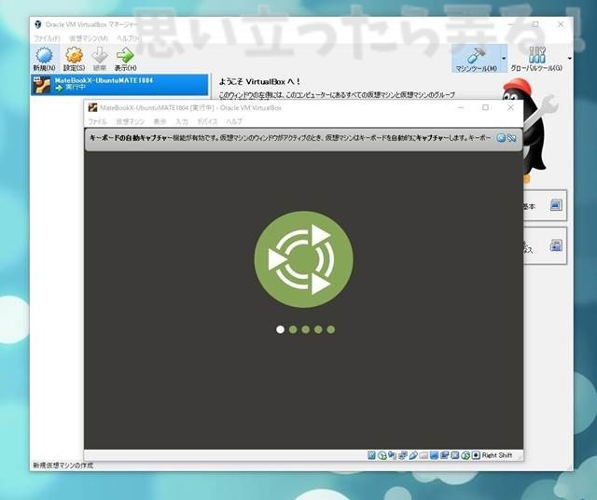Open ヘルプ(H) menu in VirtualBox Manager

[x=129, y=38]
